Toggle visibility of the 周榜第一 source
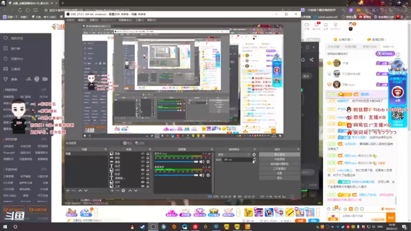The height and width of the screenshot is (231, 411). coord(143,178)
